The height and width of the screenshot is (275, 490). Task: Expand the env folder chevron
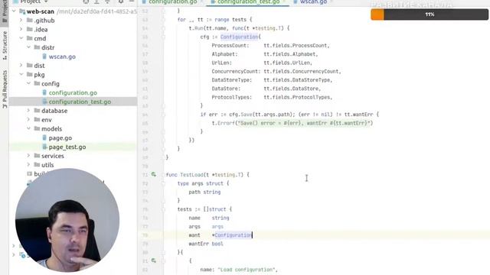pos(28,120)
